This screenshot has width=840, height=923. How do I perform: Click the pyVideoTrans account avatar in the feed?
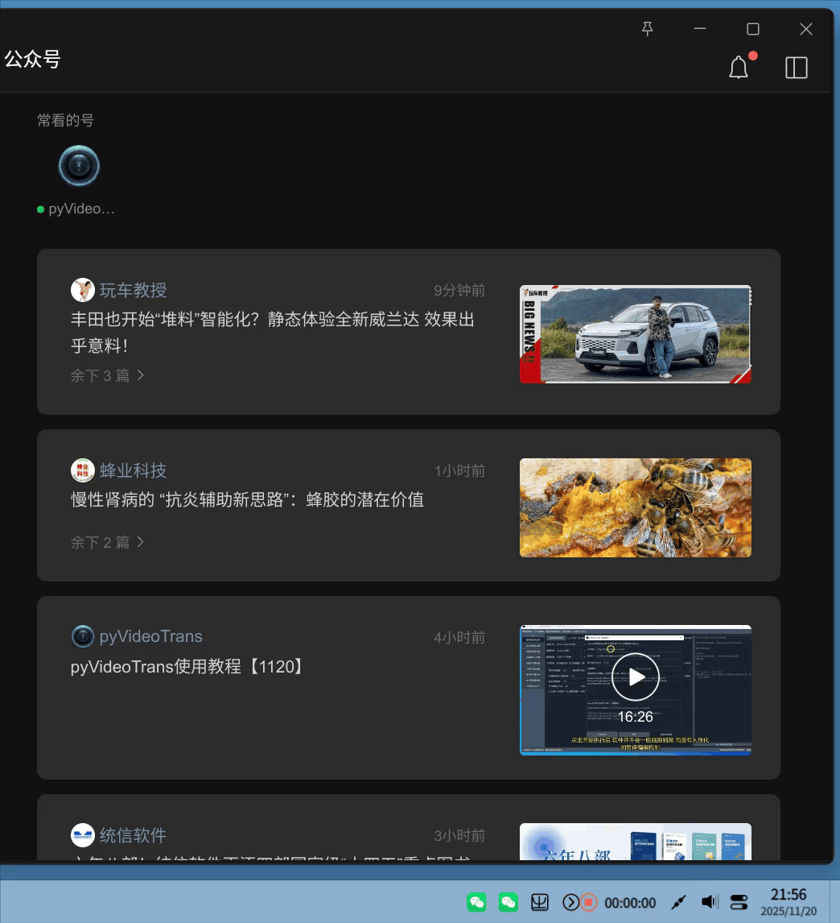pos(82,636)
